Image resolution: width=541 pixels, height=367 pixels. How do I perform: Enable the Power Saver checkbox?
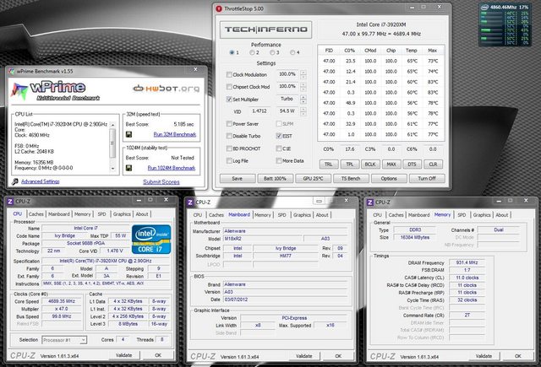click(x=229, y=123)
